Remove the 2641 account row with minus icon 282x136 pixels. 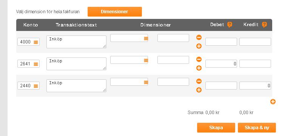point(199,59)
